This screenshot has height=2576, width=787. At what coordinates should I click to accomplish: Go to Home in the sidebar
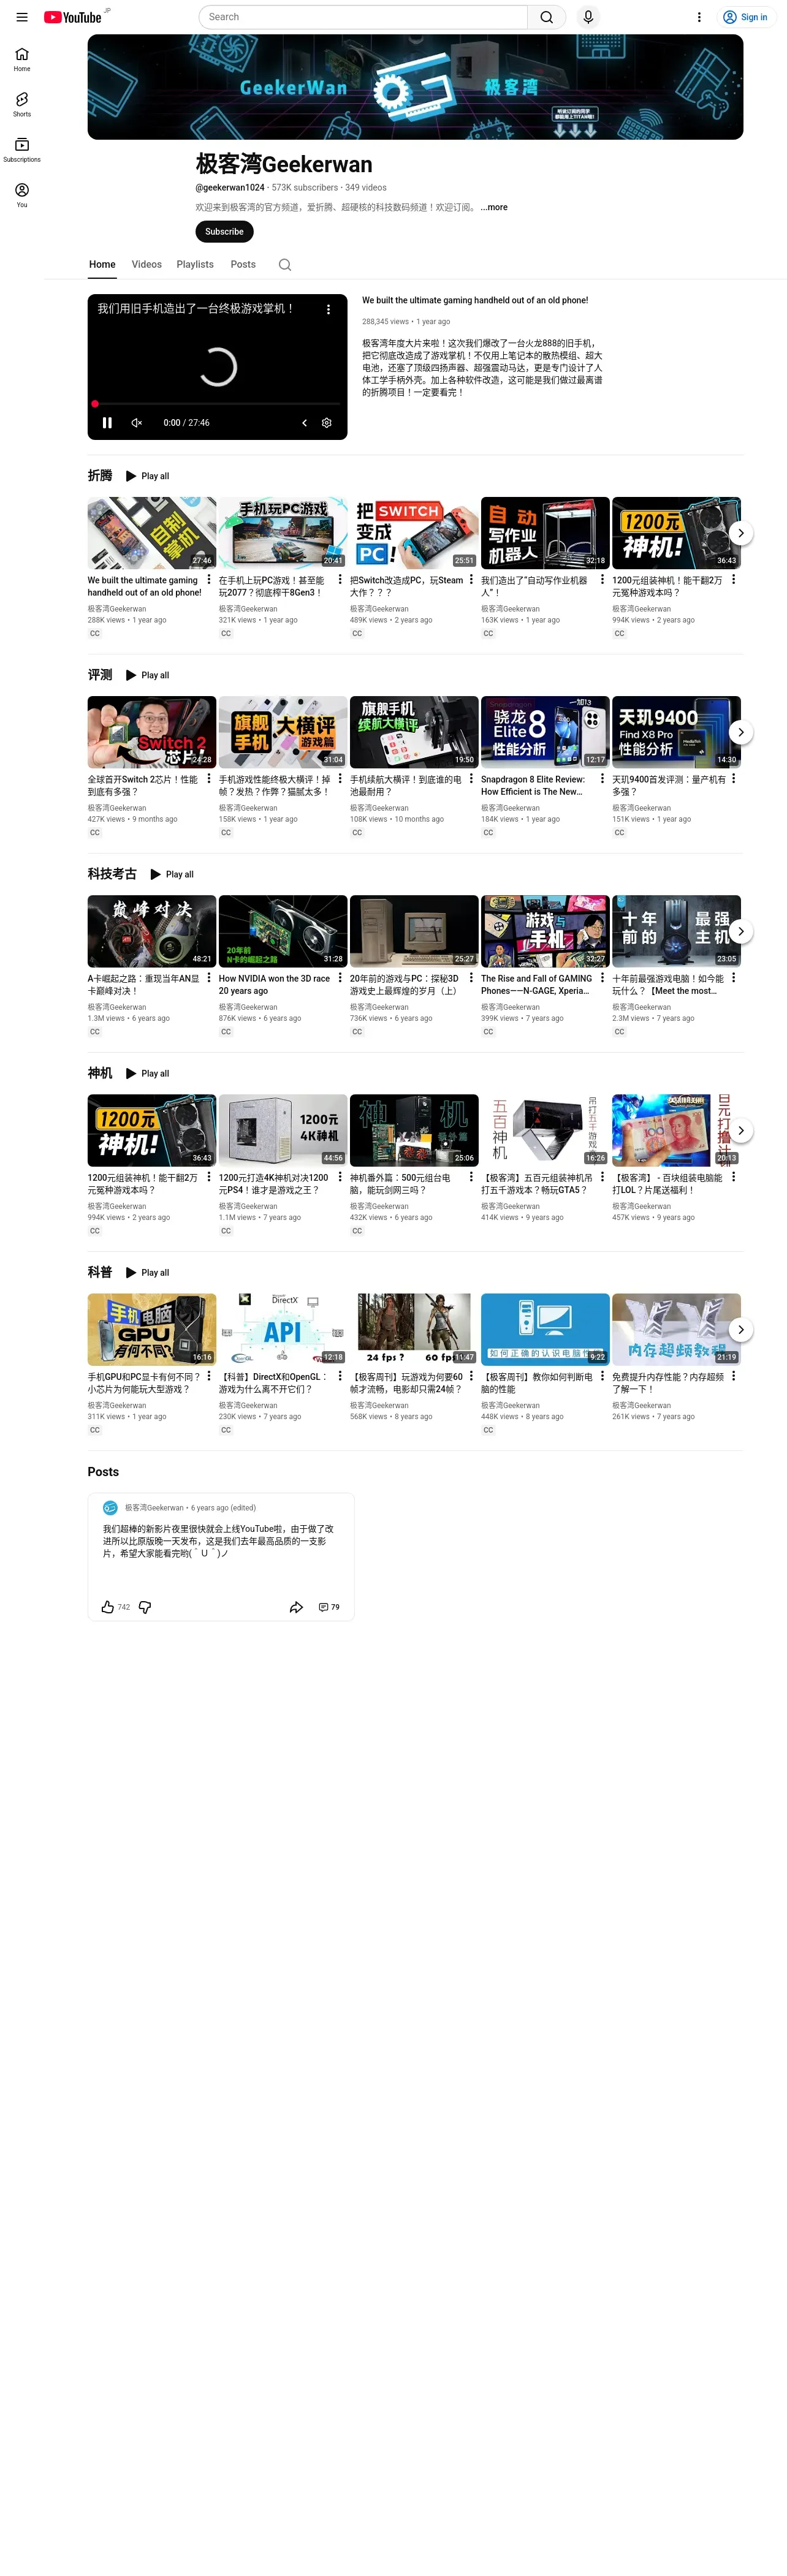click(x=22, y=59)
